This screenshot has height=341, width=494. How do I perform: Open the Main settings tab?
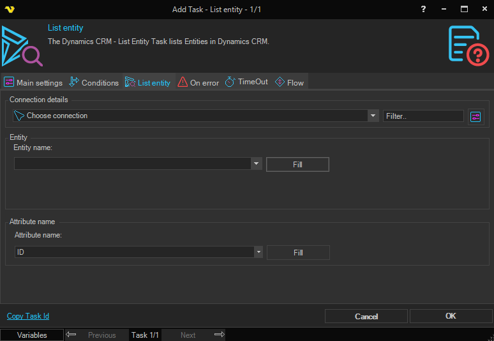click(33, 82)
